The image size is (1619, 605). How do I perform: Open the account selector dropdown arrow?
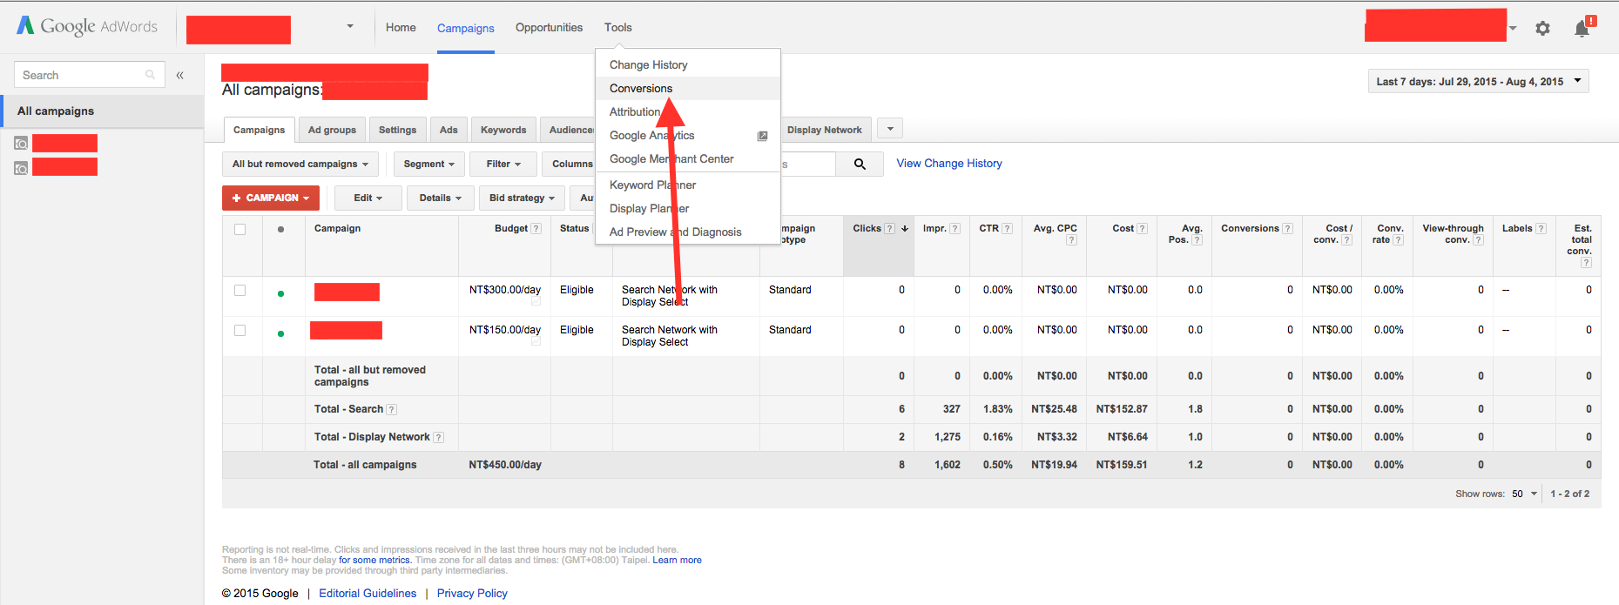(x=350, y=26)
